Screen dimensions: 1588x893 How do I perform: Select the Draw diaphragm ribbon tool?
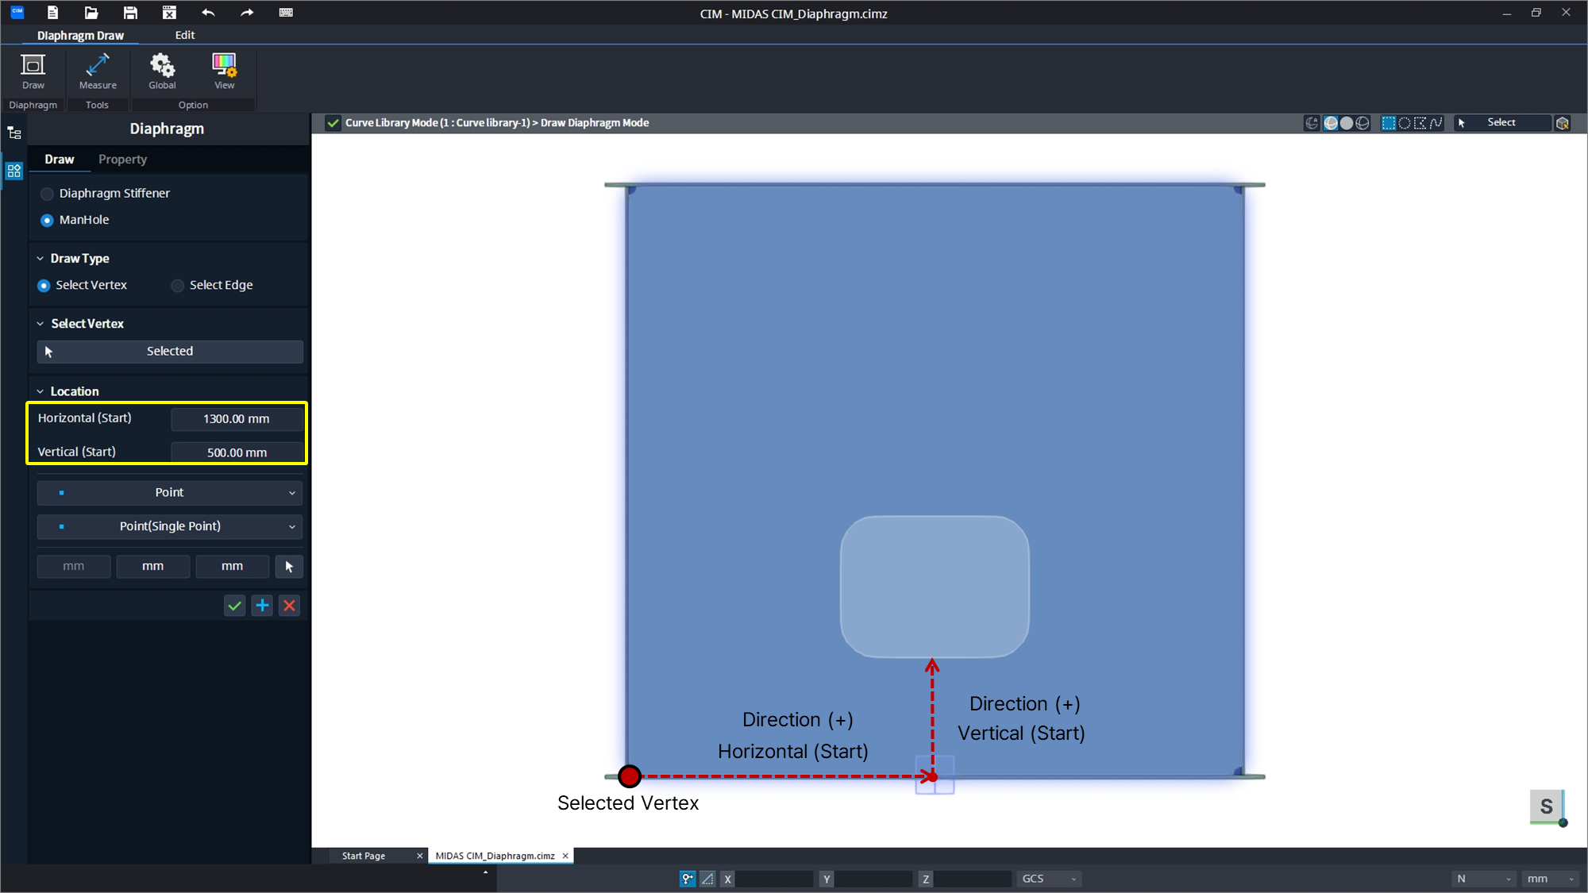click(33, 71)
